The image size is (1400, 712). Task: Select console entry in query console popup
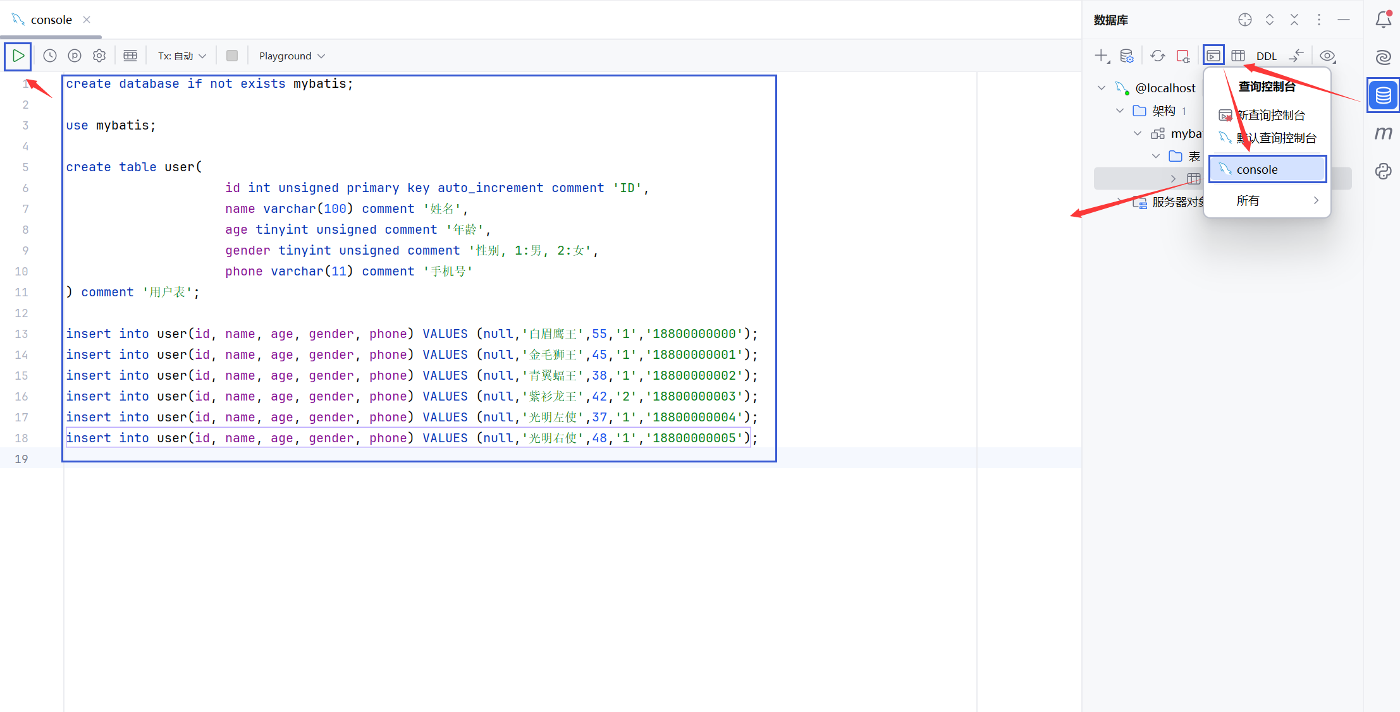pos(1267,169)
